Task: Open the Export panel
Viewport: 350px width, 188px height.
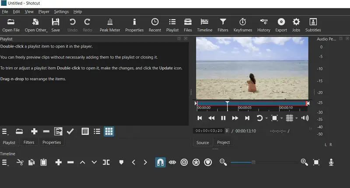Action: coord(281,25)
